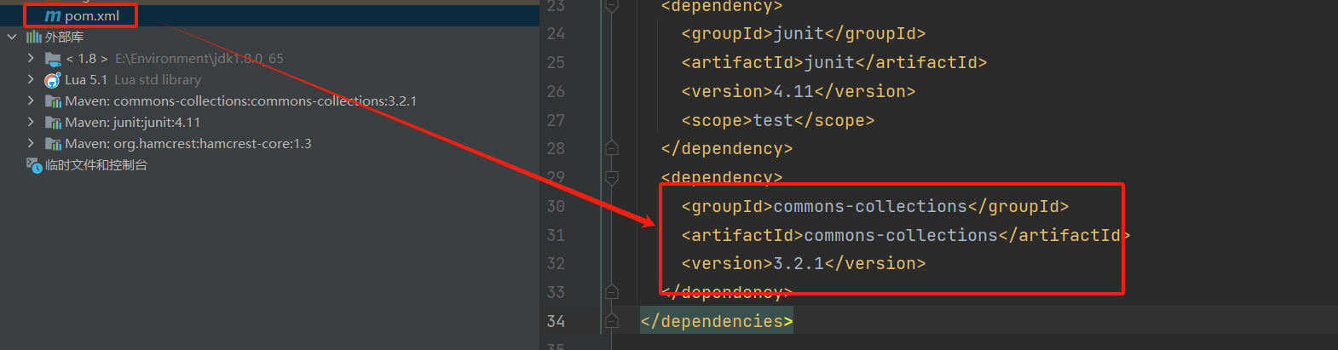This screenshot has width=1338, height=350.
Task: Expand the Maven: commons-collections:3.2.1 node
Action: [x=31, y=101]
